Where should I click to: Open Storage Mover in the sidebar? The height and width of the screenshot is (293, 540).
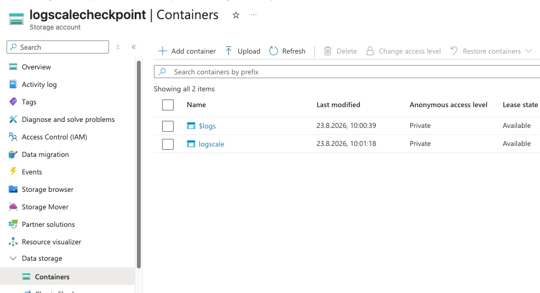click(x=45, y=207)
